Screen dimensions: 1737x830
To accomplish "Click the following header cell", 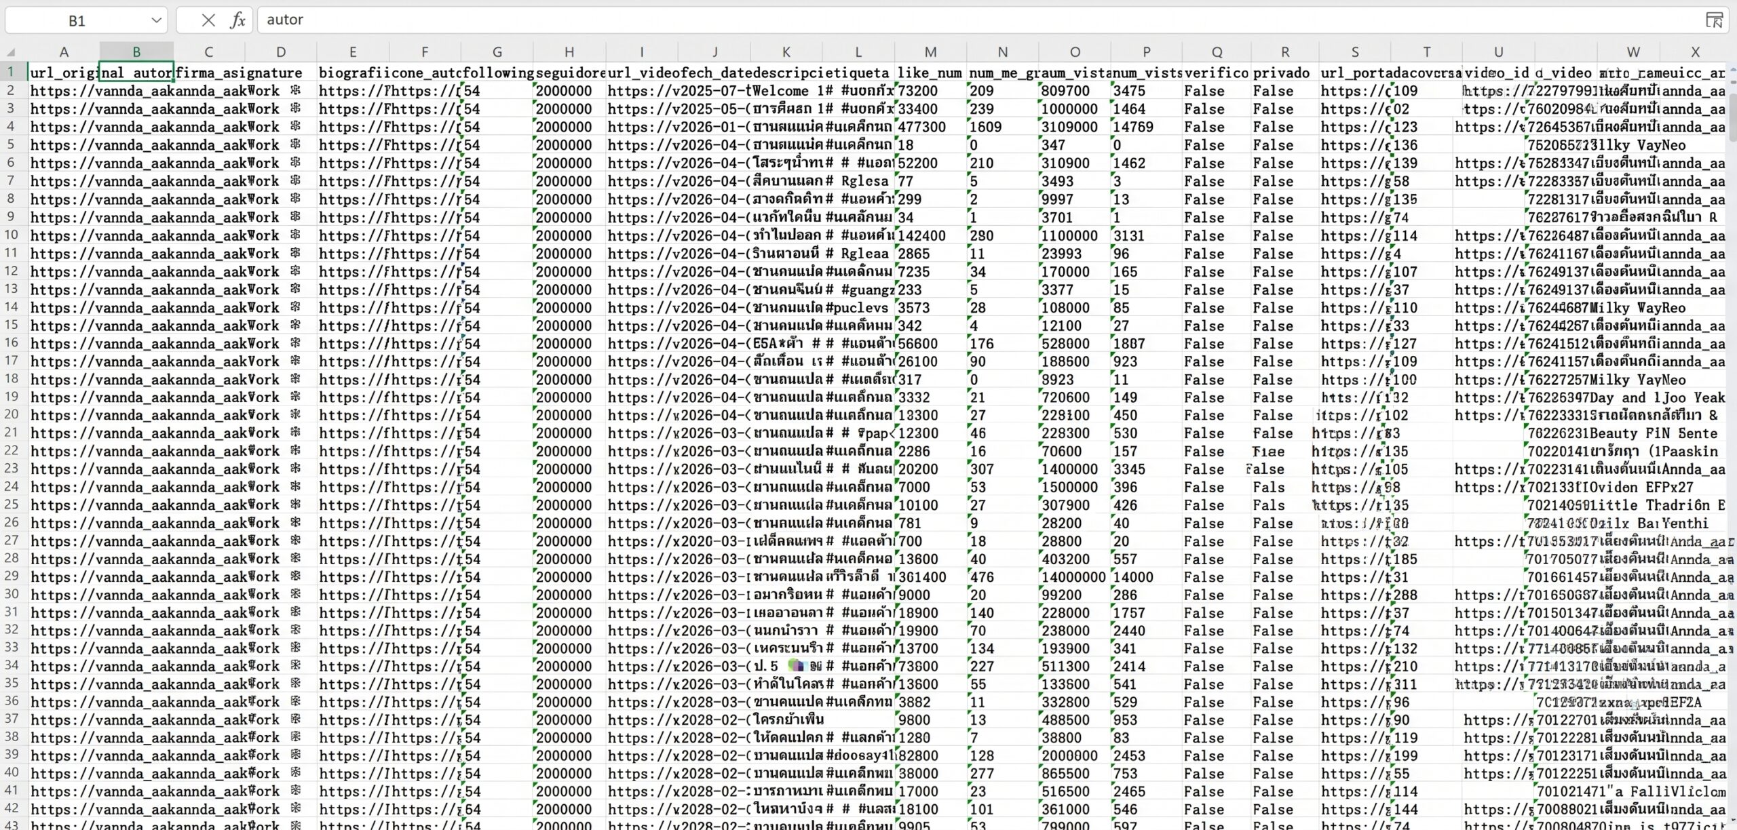I will coord(497,73).
